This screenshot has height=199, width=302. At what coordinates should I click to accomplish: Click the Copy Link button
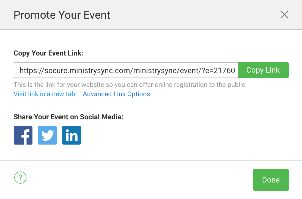click(x=263, y=70)
